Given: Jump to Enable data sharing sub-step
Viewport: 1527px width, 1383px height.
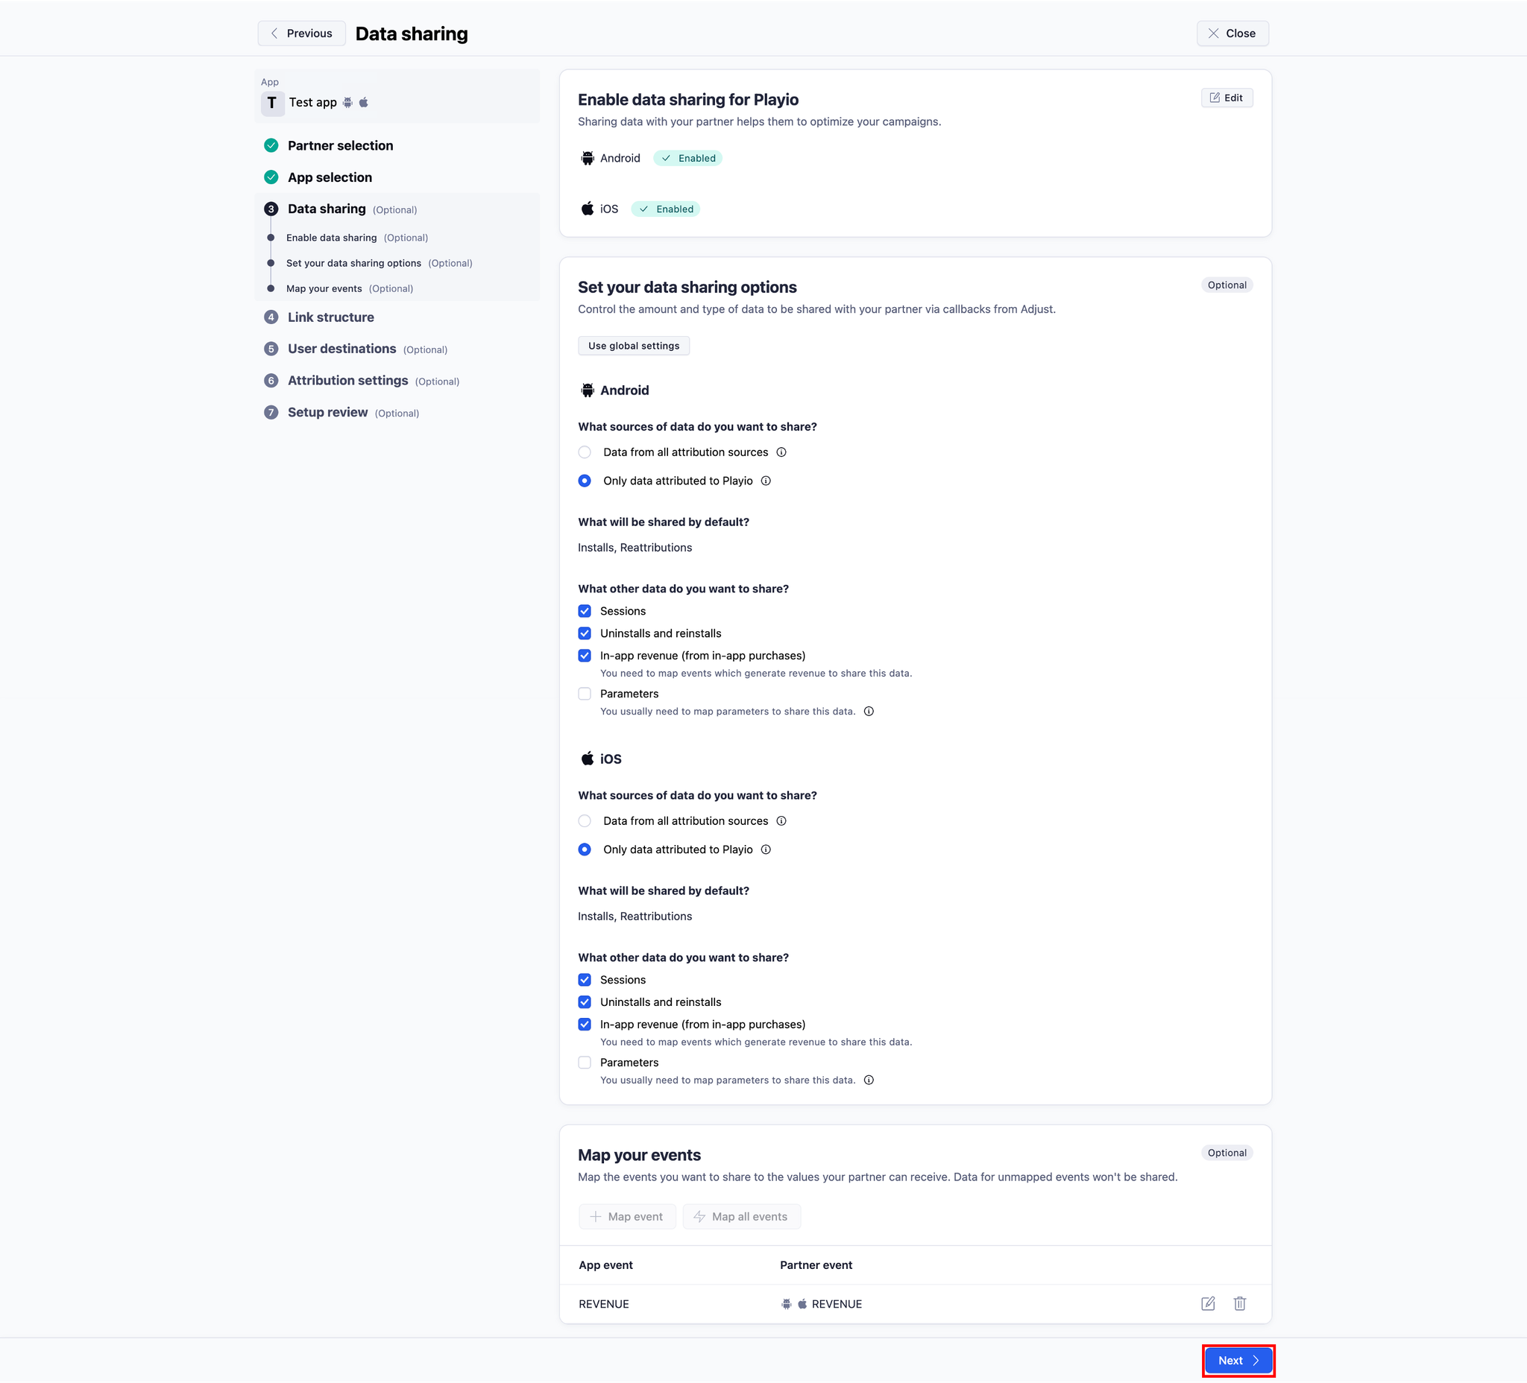Looking at the screenshot, I should coord(331,238).
